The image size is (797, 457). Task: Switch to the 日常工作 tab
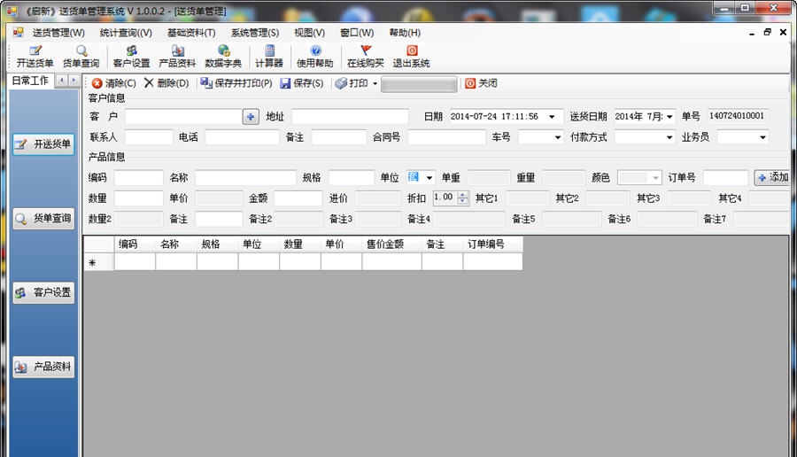click(30, 81)
